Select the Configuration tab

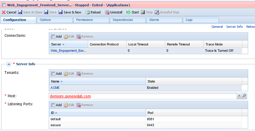click(18, 20)
